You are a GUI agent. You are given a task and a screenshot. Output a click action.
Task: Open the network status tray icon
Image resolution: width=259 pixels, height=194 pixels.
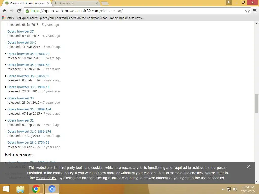(x=229, y=189)
